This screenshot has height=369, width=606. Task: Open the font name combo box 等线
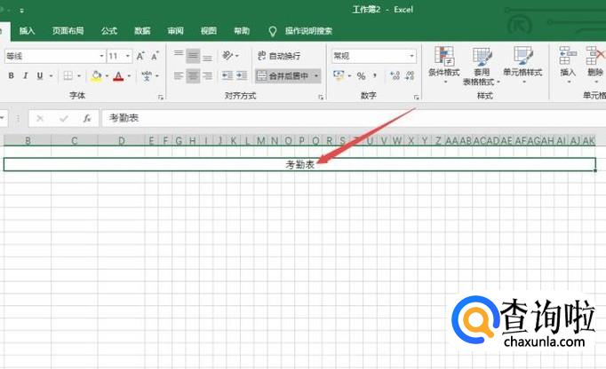pyautogui.click(x=54, y=57)
